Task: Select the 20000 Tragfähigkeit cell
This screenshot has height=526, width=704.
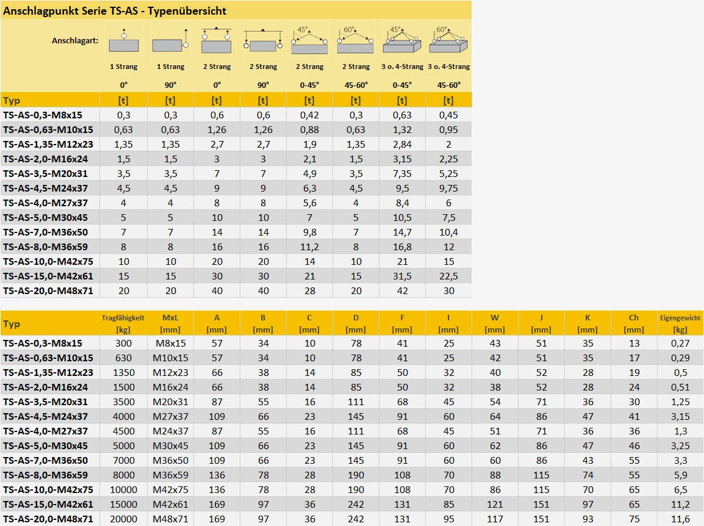Action: point(123,519)
